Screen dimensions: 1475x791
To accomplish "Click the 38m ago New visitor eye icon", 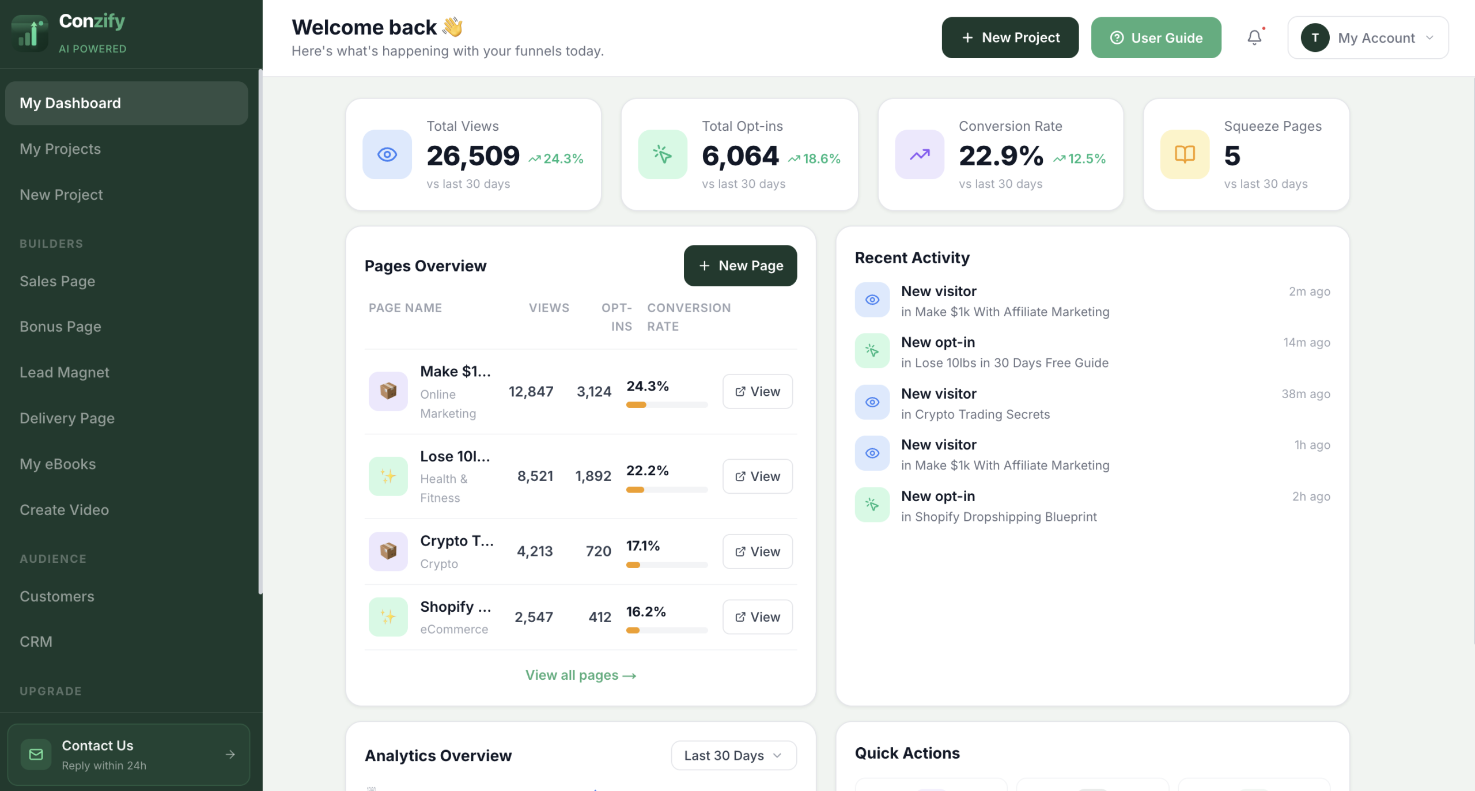I will tap(872, 402).
